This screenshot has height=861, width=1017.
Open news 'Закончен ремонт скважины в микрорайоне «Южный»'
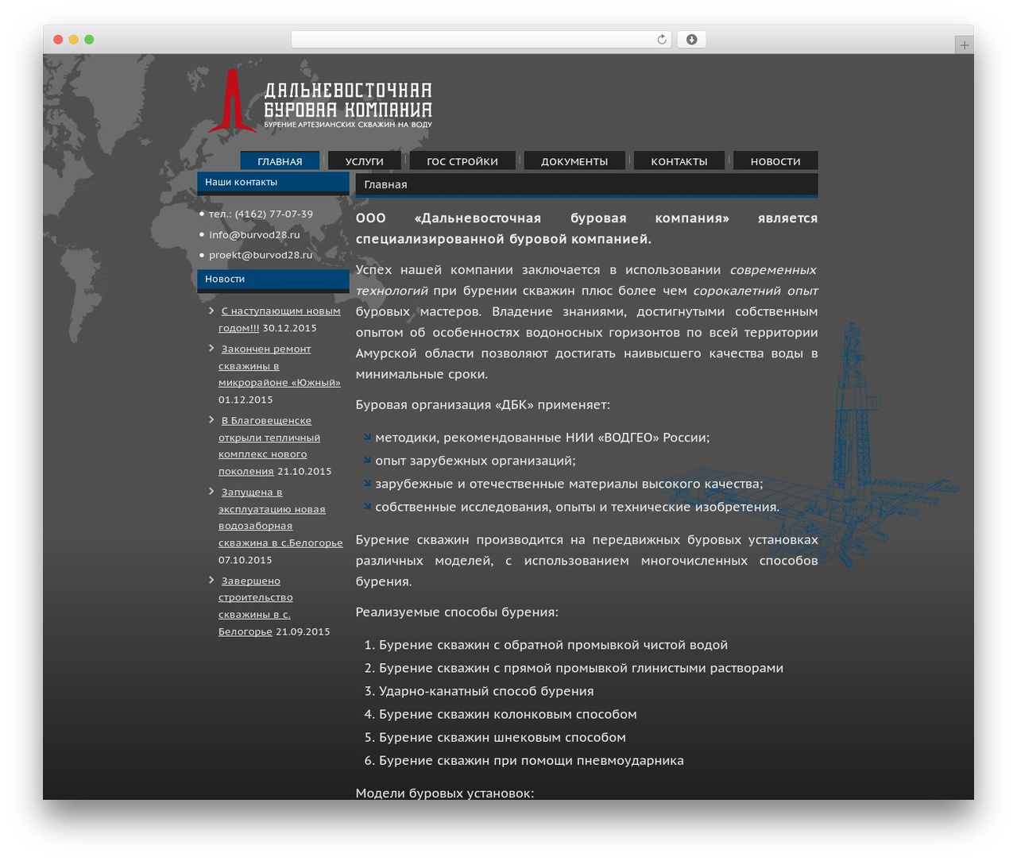[280, 366]
